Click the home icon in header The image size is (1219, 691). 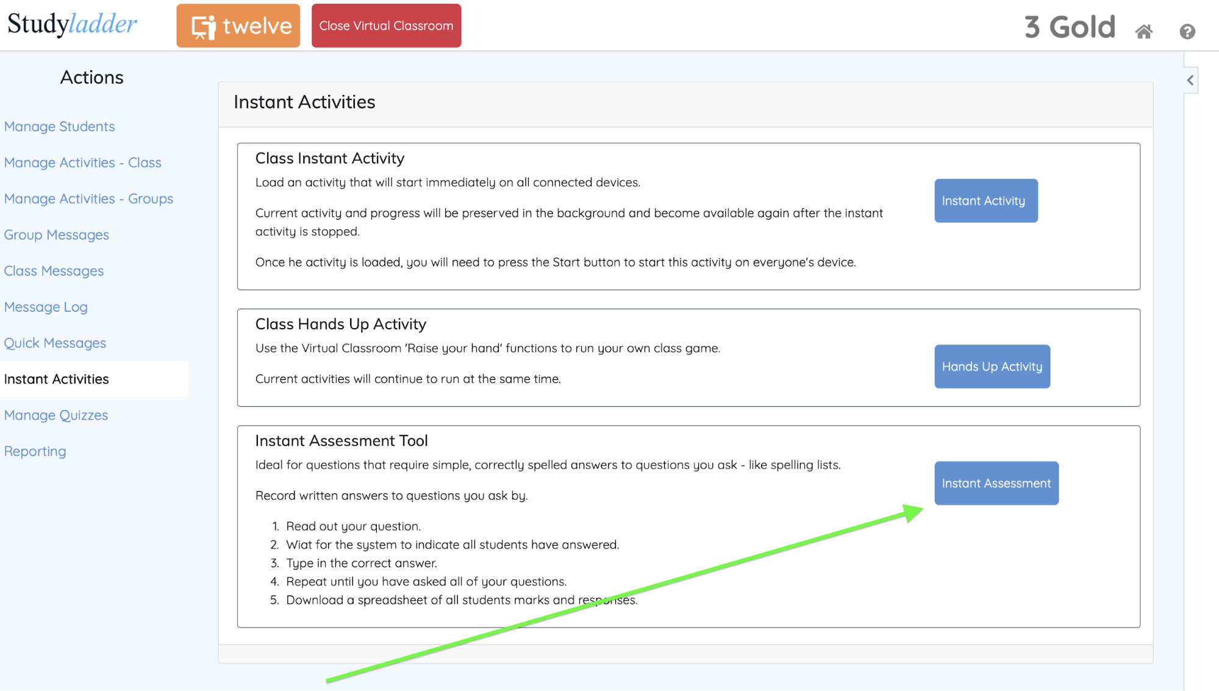(1143, 31)
